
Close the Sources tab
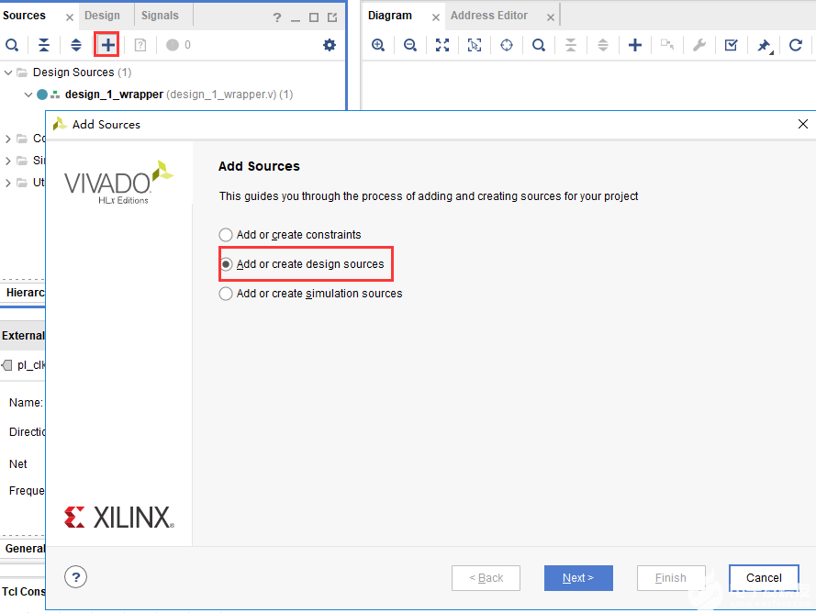coord(69,17)
